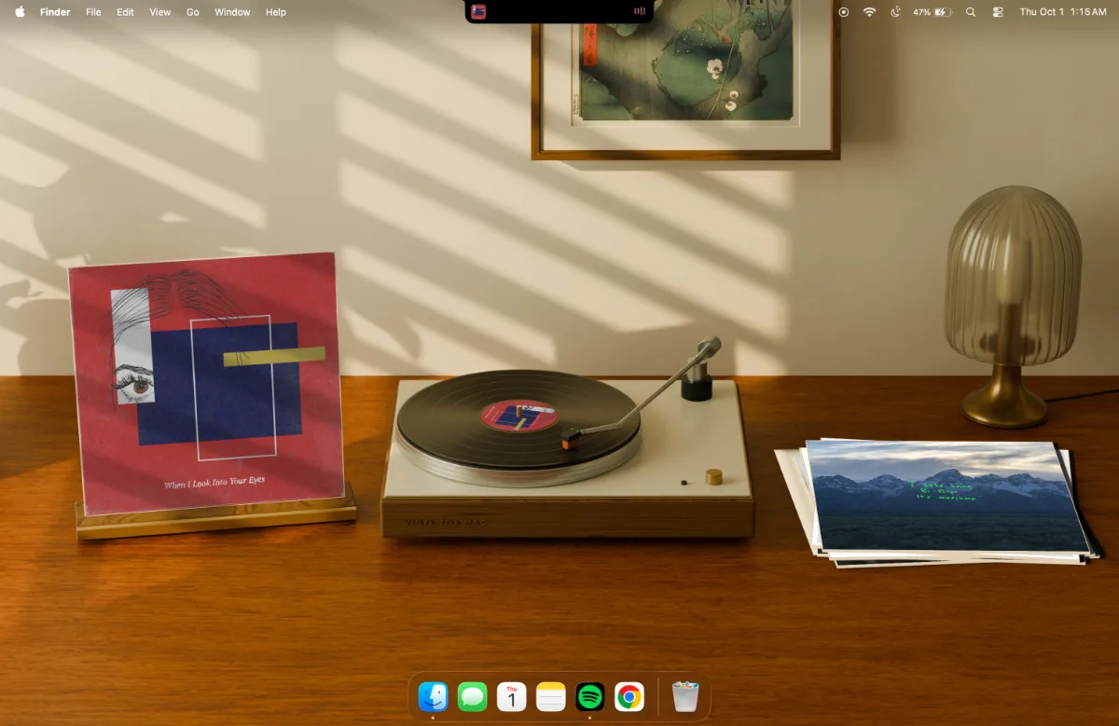Open Calendar from the Dock

[512, 696]
